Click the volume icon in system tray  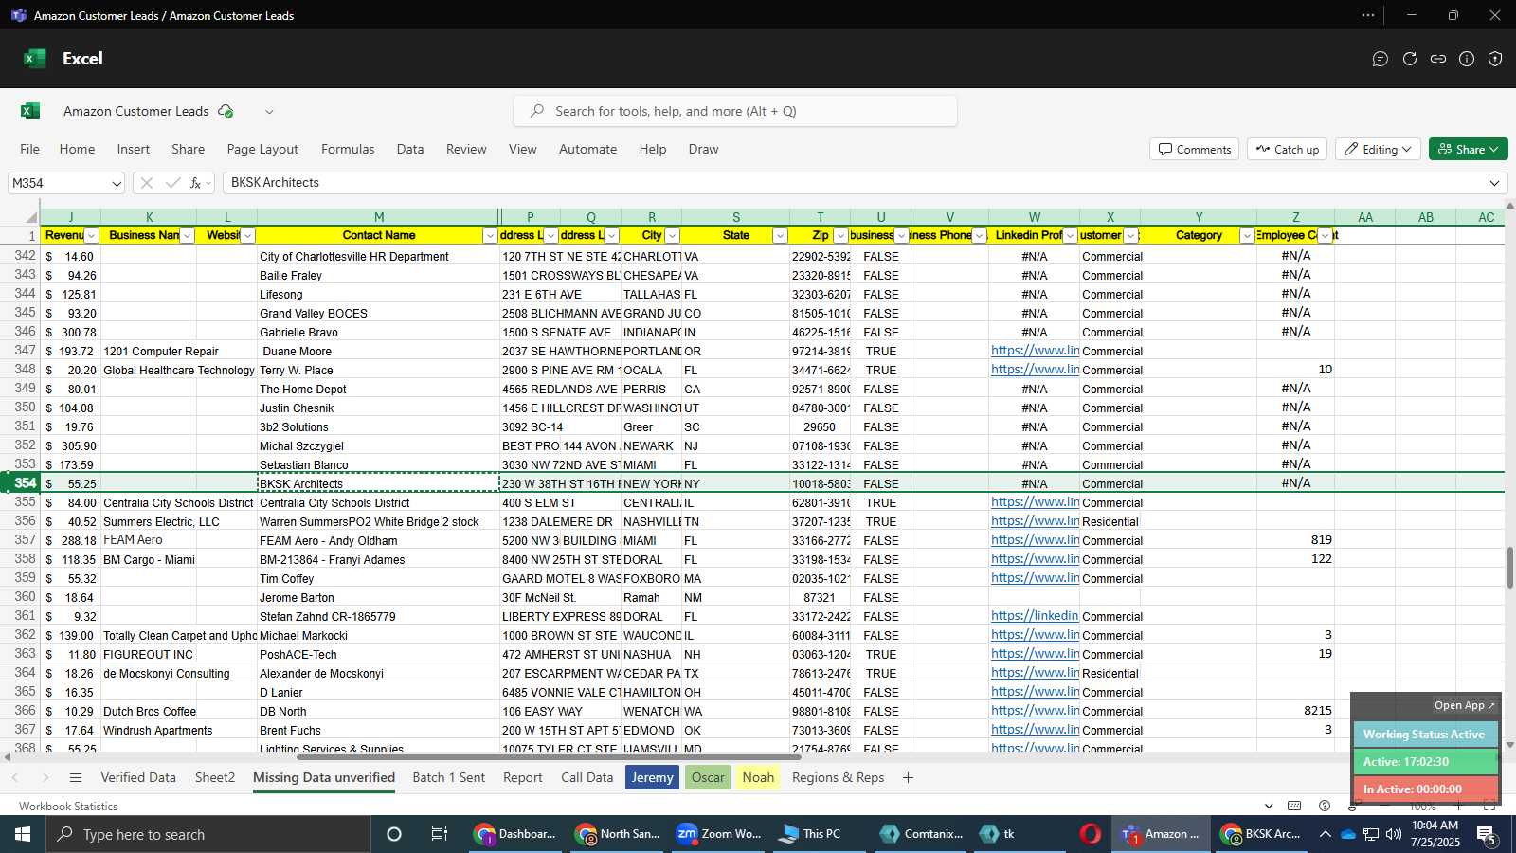(1393, 834)
